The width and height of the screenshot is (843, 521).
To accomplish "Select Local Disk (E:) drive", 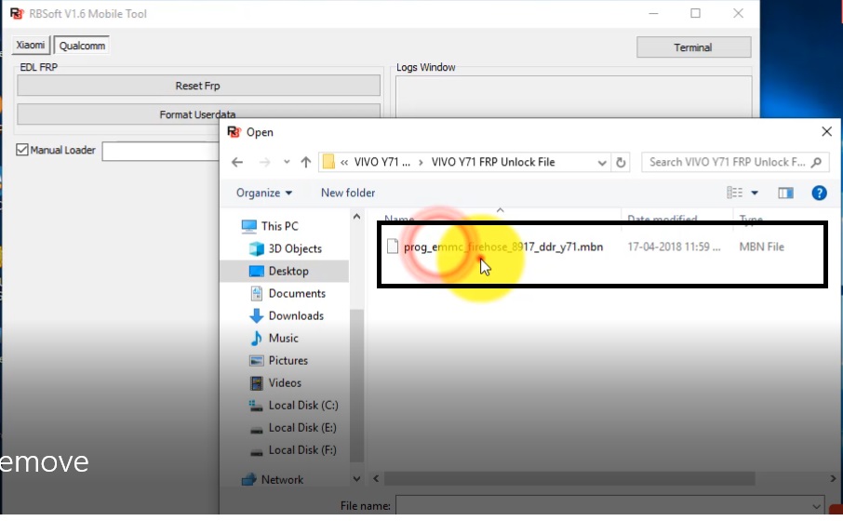I will (x=302, y=428).
